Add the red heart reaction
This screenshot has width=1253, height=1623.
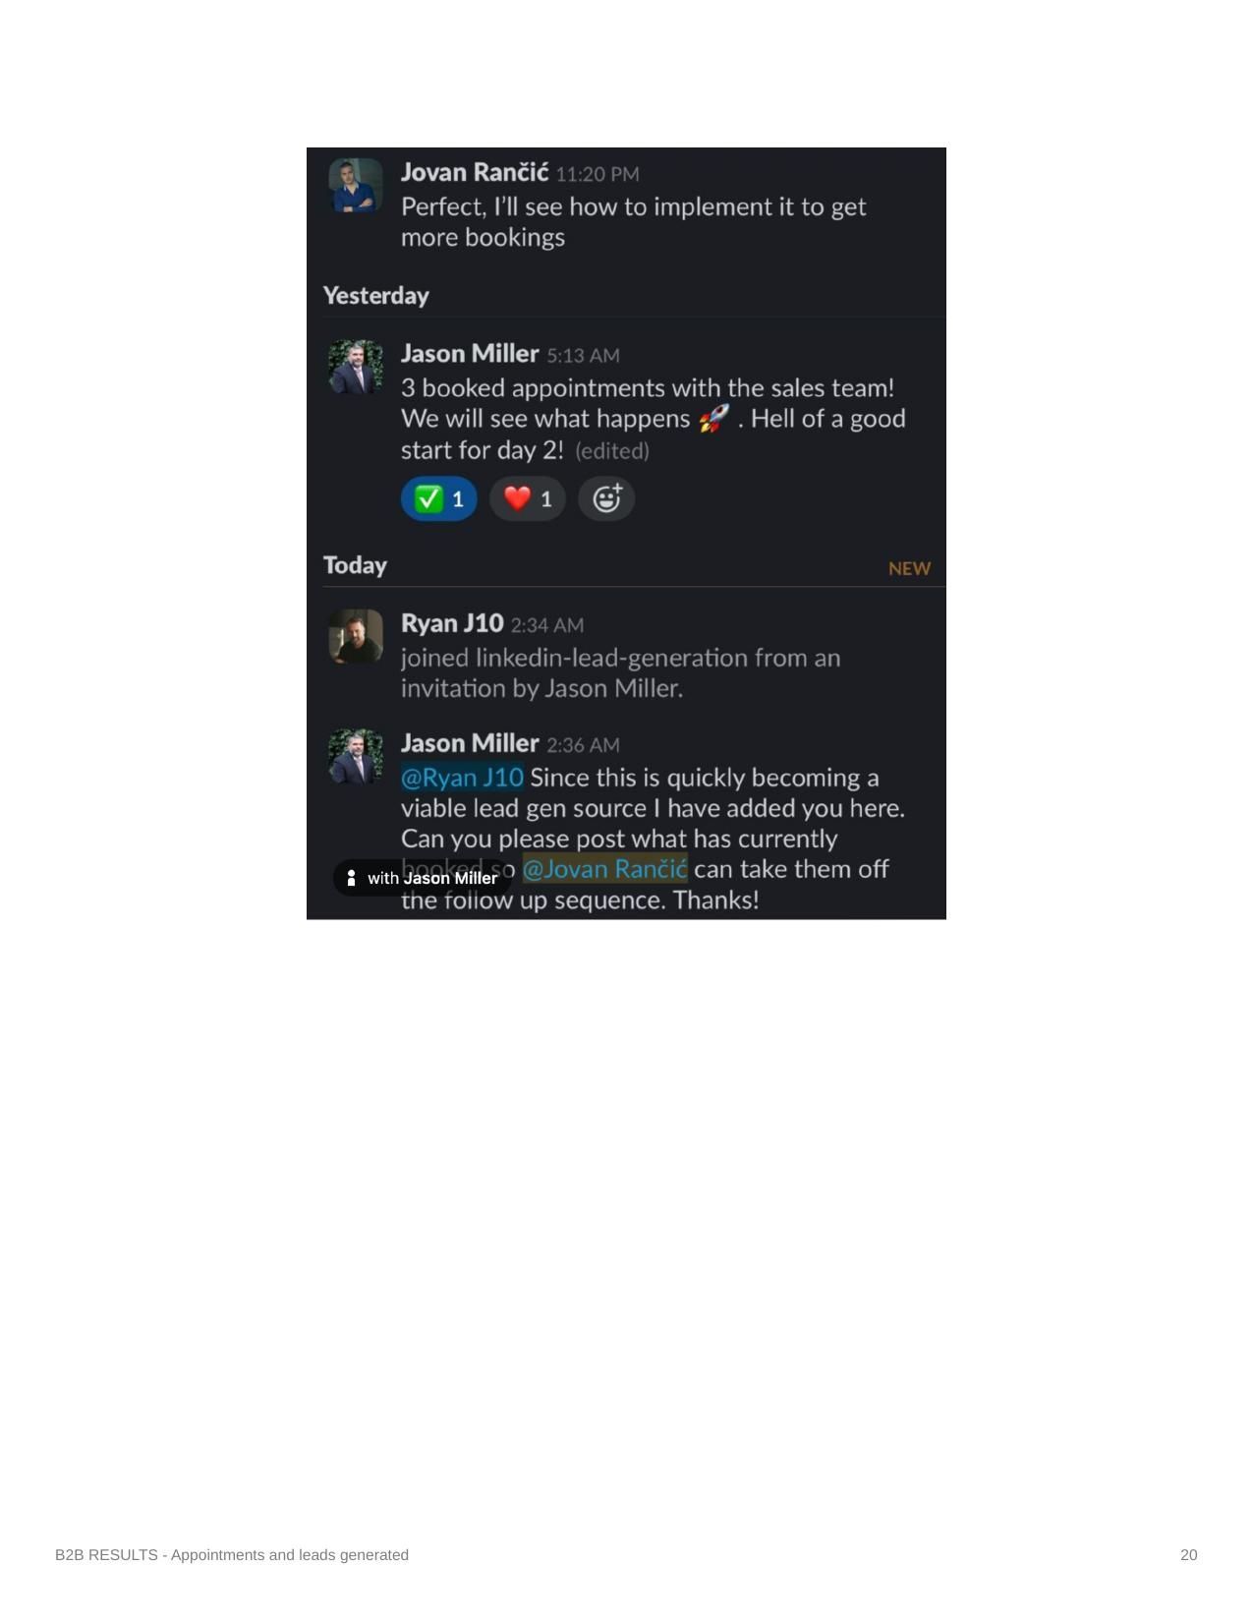[x=528, y=498]
